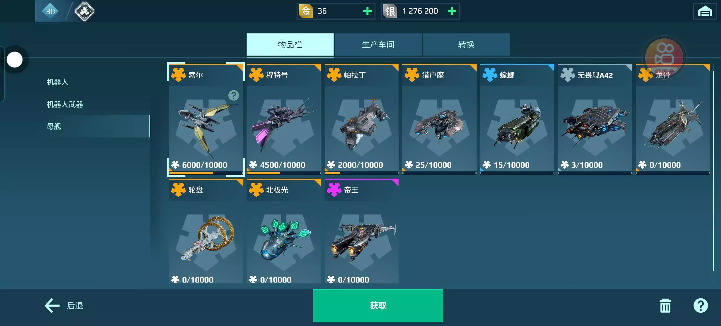Switch to the 生产车间 tab
This screenshot has height=326, width=721.
[x=378, y=45]
